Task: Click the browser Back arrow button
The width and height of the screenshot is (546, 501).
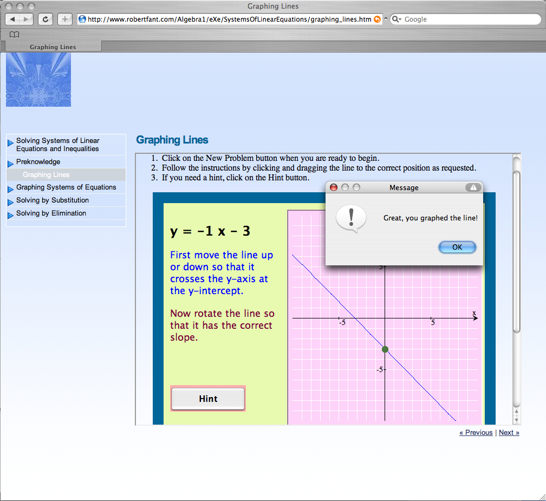Action: point(12,19)
